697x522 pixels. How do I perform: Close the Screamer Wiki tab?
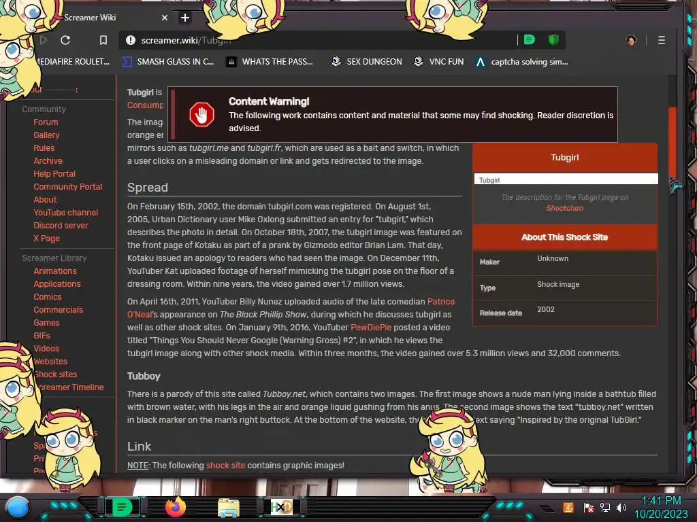click(x=165, y=18)
